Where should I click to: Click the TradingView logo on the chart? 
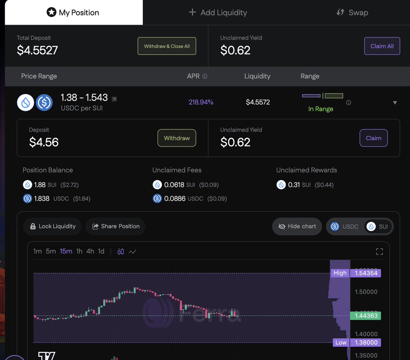click(46, 356)
